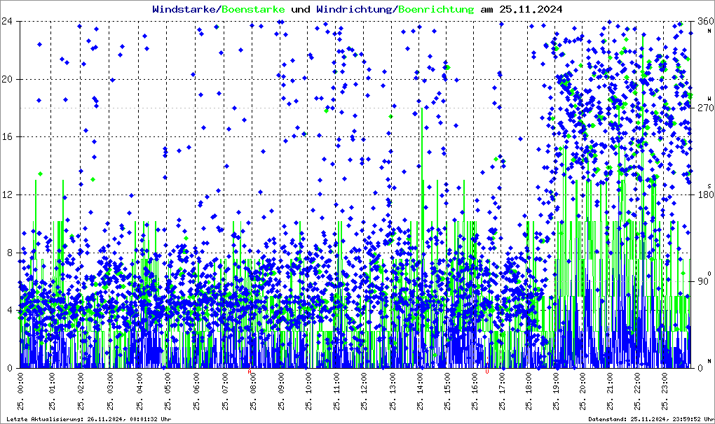
Task: Select the 16 label on the wind-speed axis
Action: pos(6,137)
